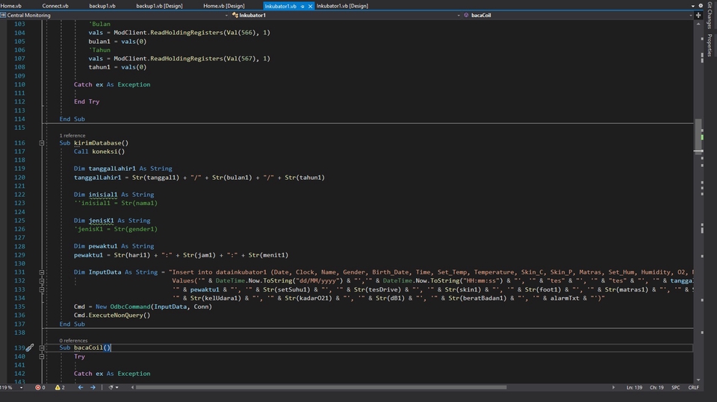The height and width of the screenshot is (402, 717).
Task: Toggle outlining marker at line 133
Action: [42, 289]
